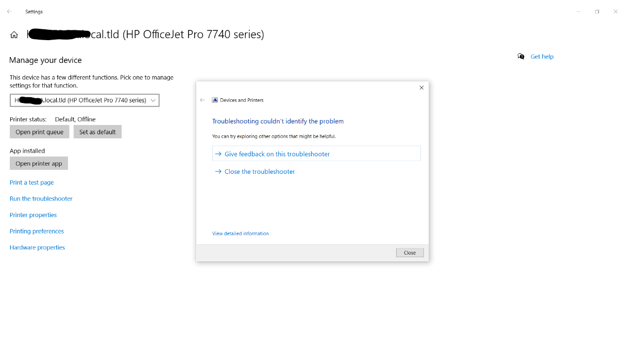Click the Get help chat bubble icon
Viewport: 630px width, 340px height.
click(x=521, y=57)
